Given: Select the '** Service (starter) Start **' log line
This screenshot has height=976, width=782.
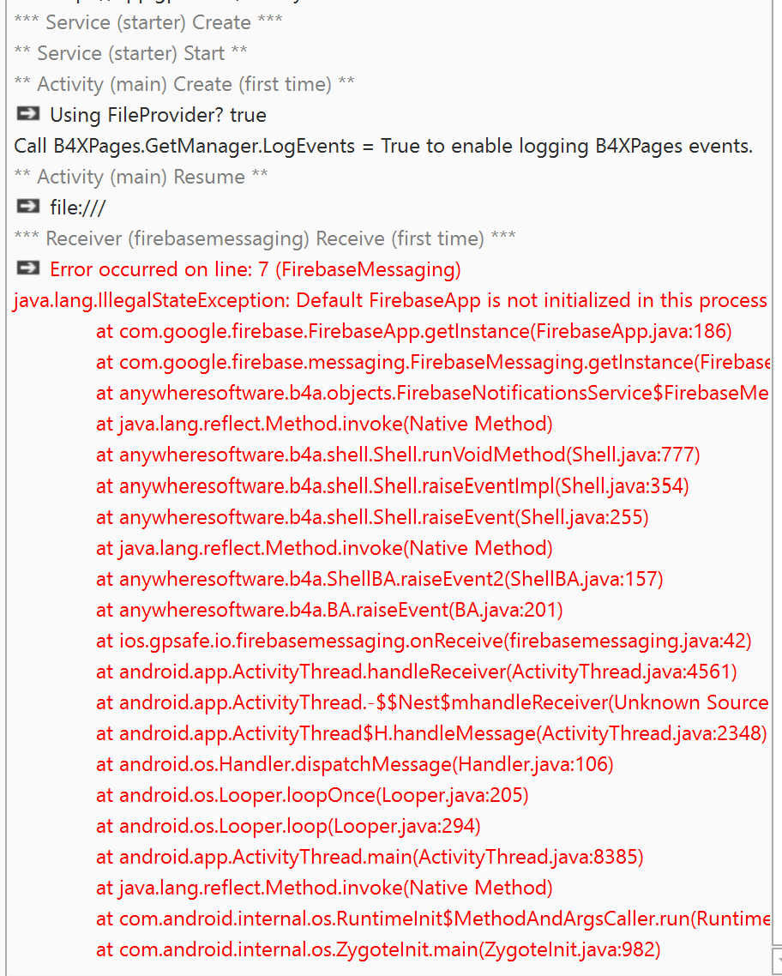Looking at the screenshot, I should coord(130,53).
